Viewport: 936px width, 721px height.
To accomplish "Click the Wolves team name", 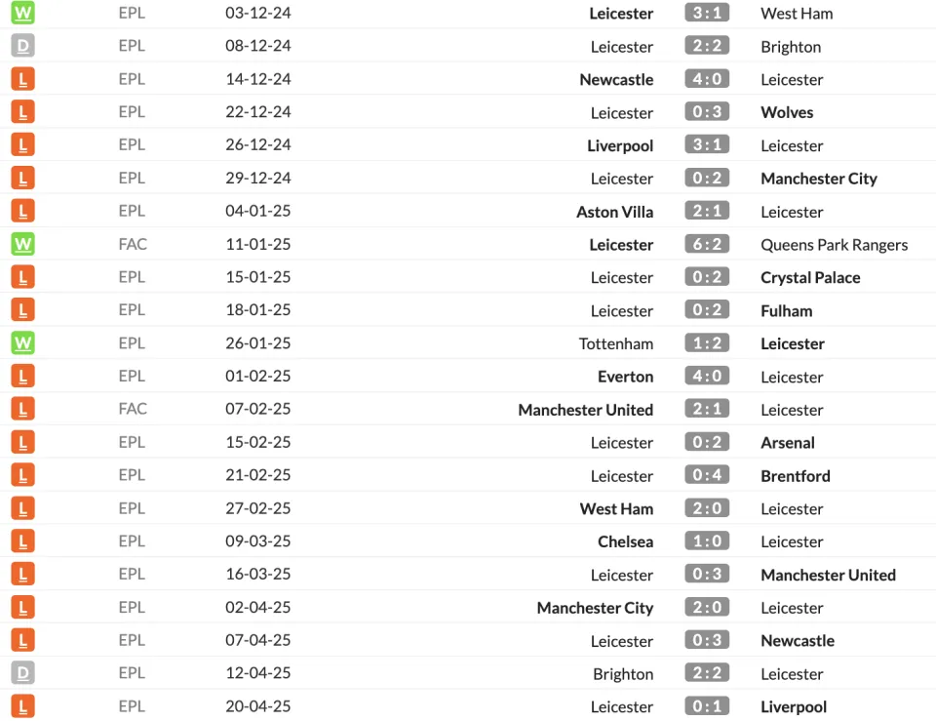I will tap(787, 112).
